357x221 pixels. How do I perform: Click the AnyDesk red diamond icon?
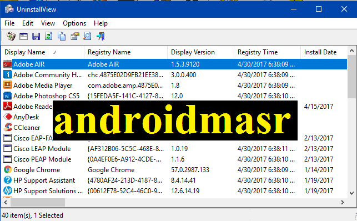(x=8, y=117)
